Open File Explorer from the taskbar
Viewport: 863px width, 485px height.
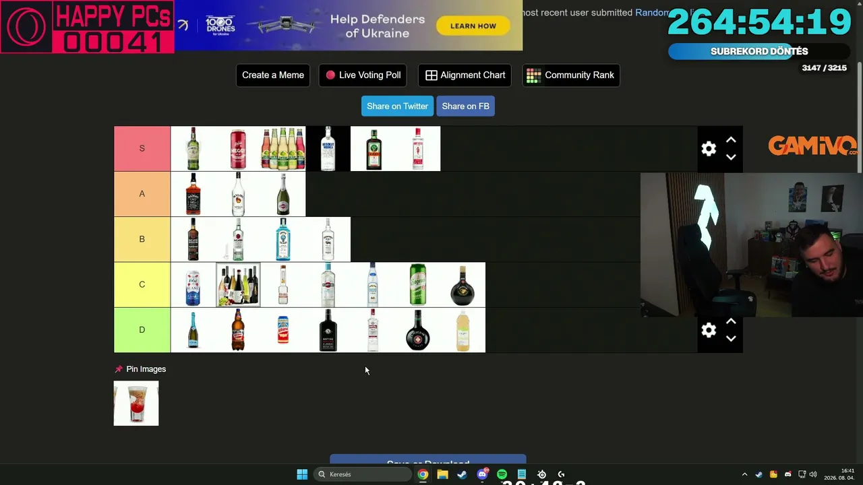click(x=442, y=474)
